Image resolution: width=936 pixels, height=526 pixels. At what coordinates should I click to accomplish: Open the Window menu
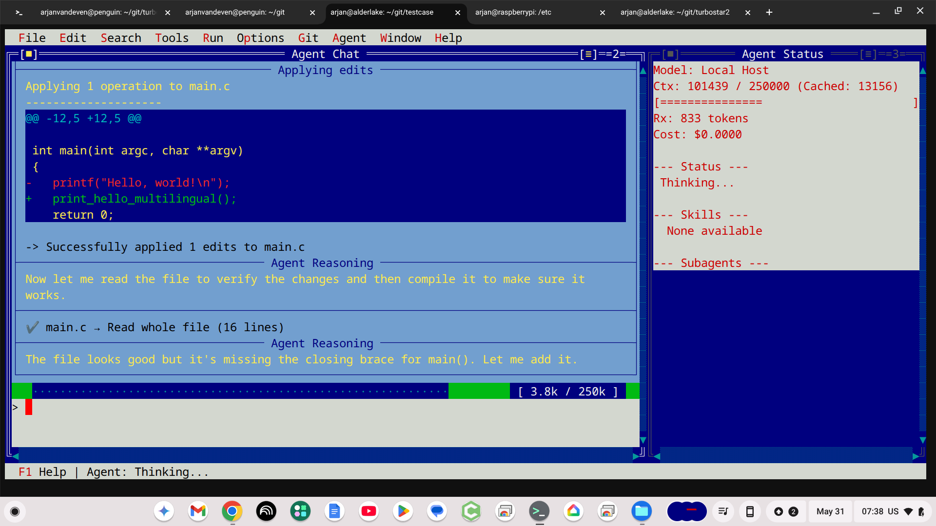pos(400,38)
